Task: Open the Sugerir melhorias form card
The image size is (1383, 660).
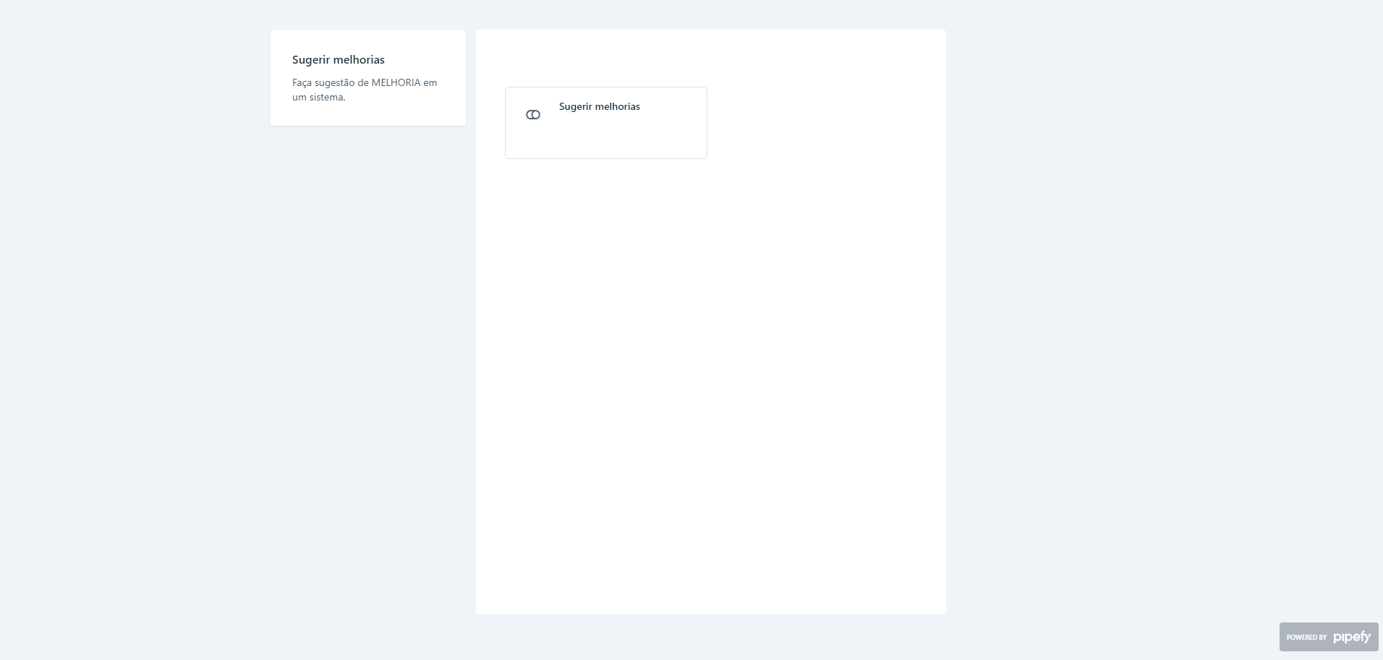Action: [x=605, y=123]
